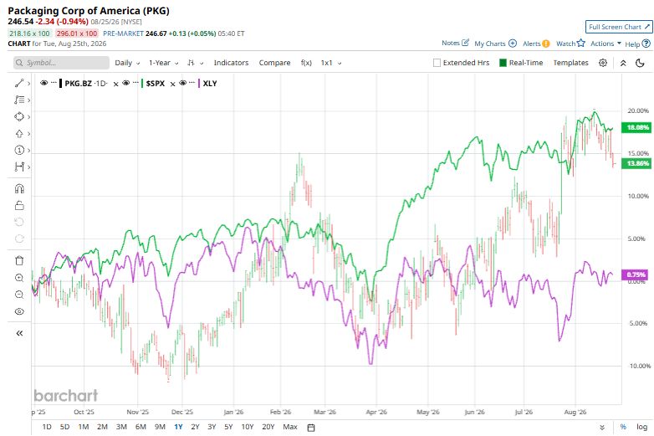Open the f(x) expressions menu
654x436 pixels.
tap(306, 63)
